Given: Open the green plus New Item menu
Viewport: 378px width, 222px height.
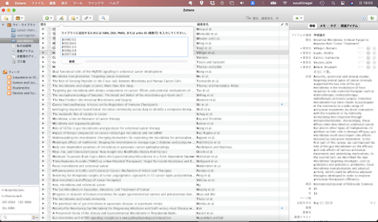Looking at the screenshot, I should (x=49, y=18).
